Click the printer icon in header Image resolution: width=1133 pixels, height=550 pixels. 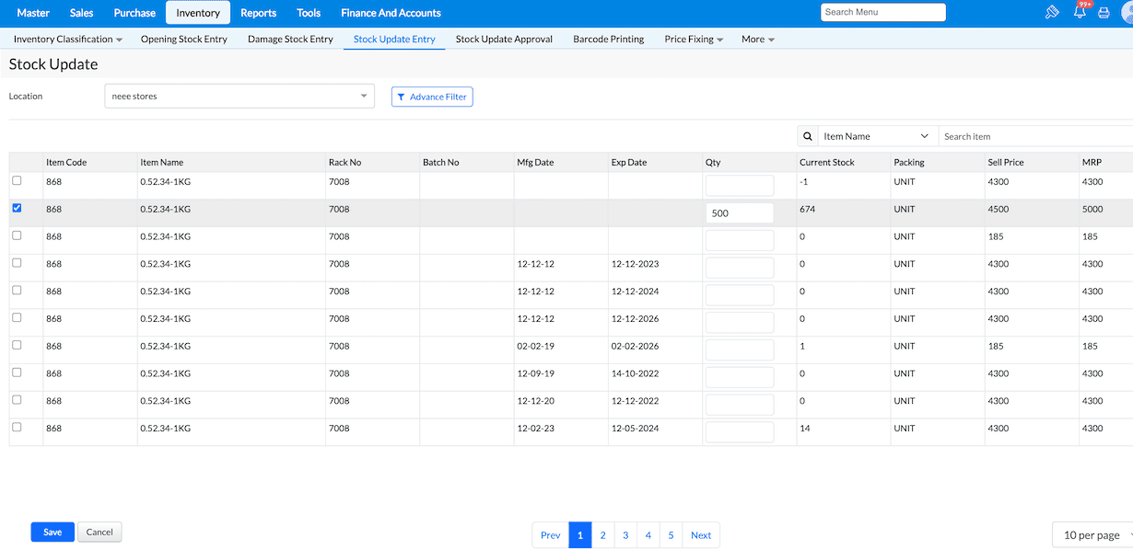(1104, 13)
